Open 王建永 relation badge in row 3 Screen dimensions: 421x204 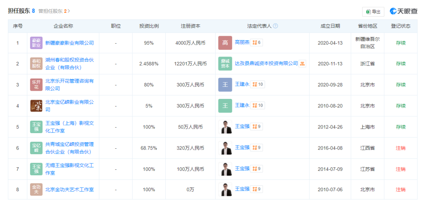coord(258,84)
